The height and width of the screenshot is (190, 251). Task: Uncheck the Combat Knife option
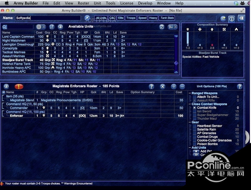click(194, 108)
